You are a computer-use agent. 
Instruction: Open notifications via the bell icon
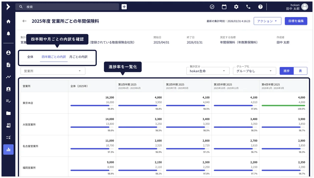click(8, 34)
